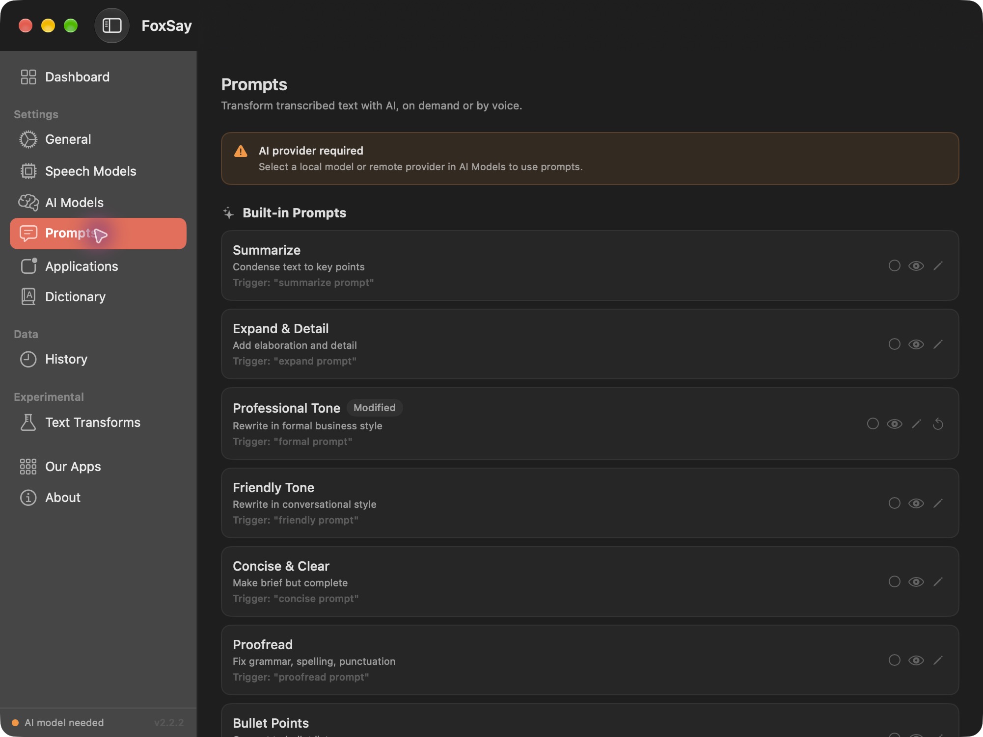Edit the Concise & Clear prompt
The image size is (983, 737).
[938, 582]
